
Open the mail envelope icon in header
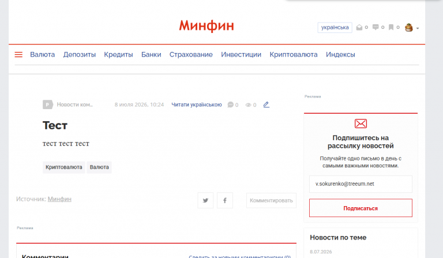coord(359,27)
